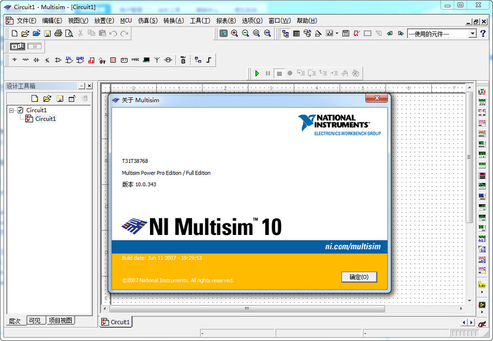Open the Analog op-amp component group
This screenshot has height=341, width=493.
click(x=58, y=60)
